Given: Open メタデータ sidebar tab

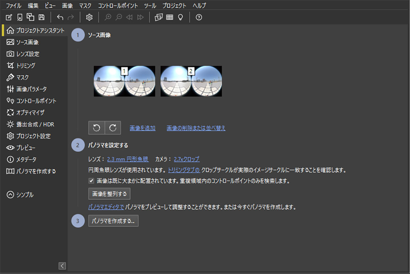Looking at the screenshot, I should tap(35, 159).
